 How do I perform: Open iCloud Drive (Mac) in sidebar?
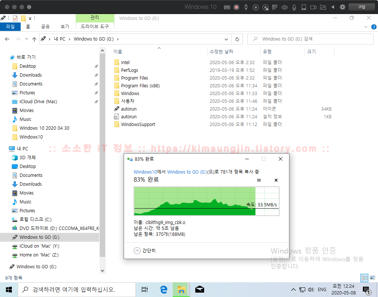tap(38, 102)
